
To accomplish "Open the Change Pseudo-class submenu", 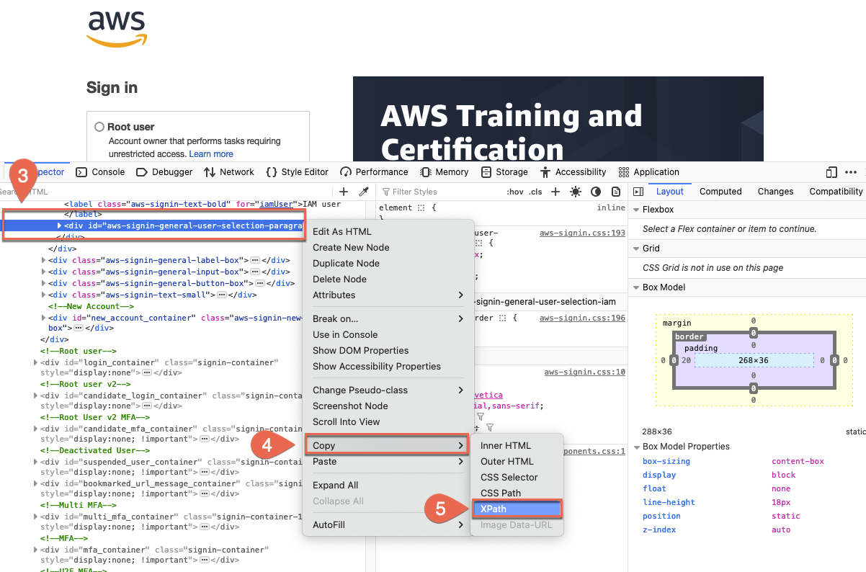I will point(388,390).
